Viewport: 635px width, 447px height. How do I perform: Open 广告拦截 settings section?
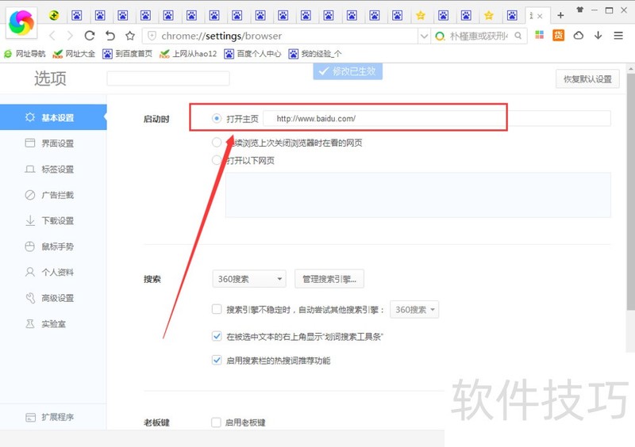click(57, 195)
